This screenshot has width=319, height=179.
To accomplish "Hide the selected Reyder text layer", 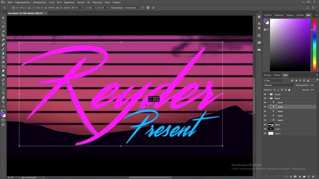I will pyautogui.click(x=265, y=107).
